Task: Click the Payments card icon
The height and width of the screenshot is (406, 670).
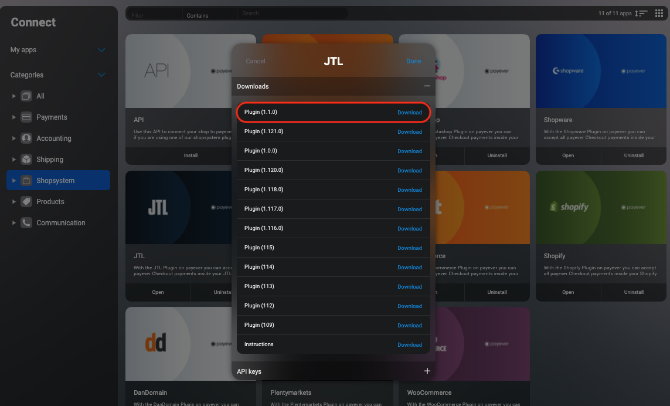Action: tap(26, 117)
